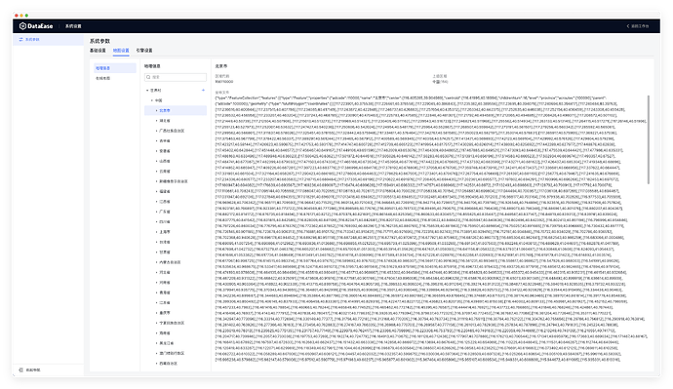Select 上海市 in the region tree
Screen dimensions: 673x389
pos(165,232)
